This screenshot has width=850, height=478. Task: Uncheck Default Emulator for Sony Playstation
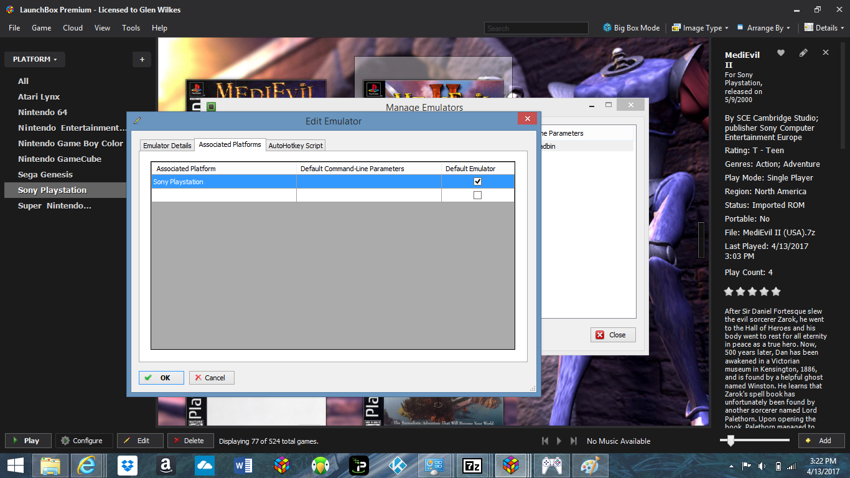coord(477,182)
